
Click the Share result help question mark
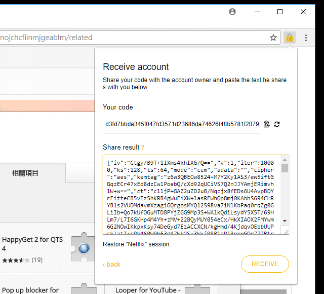(x=143, y=148)
